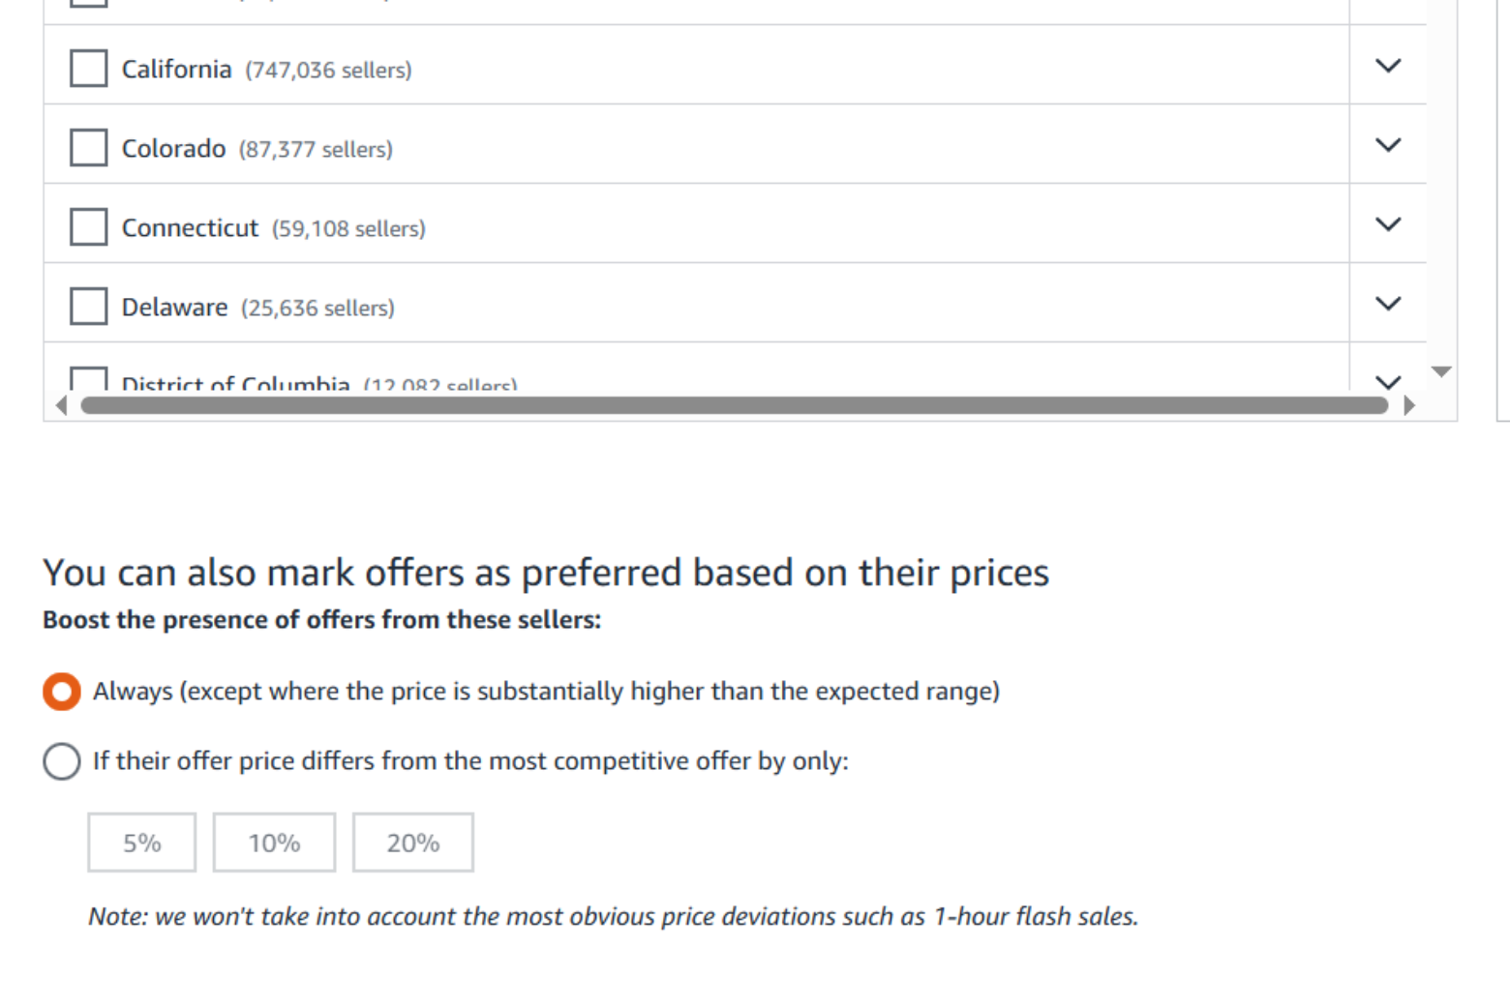The width and height of the screenshot is (1510, 1006).
Task: Tick the Connecticut checkbox
Action: (x=88, y=227)
